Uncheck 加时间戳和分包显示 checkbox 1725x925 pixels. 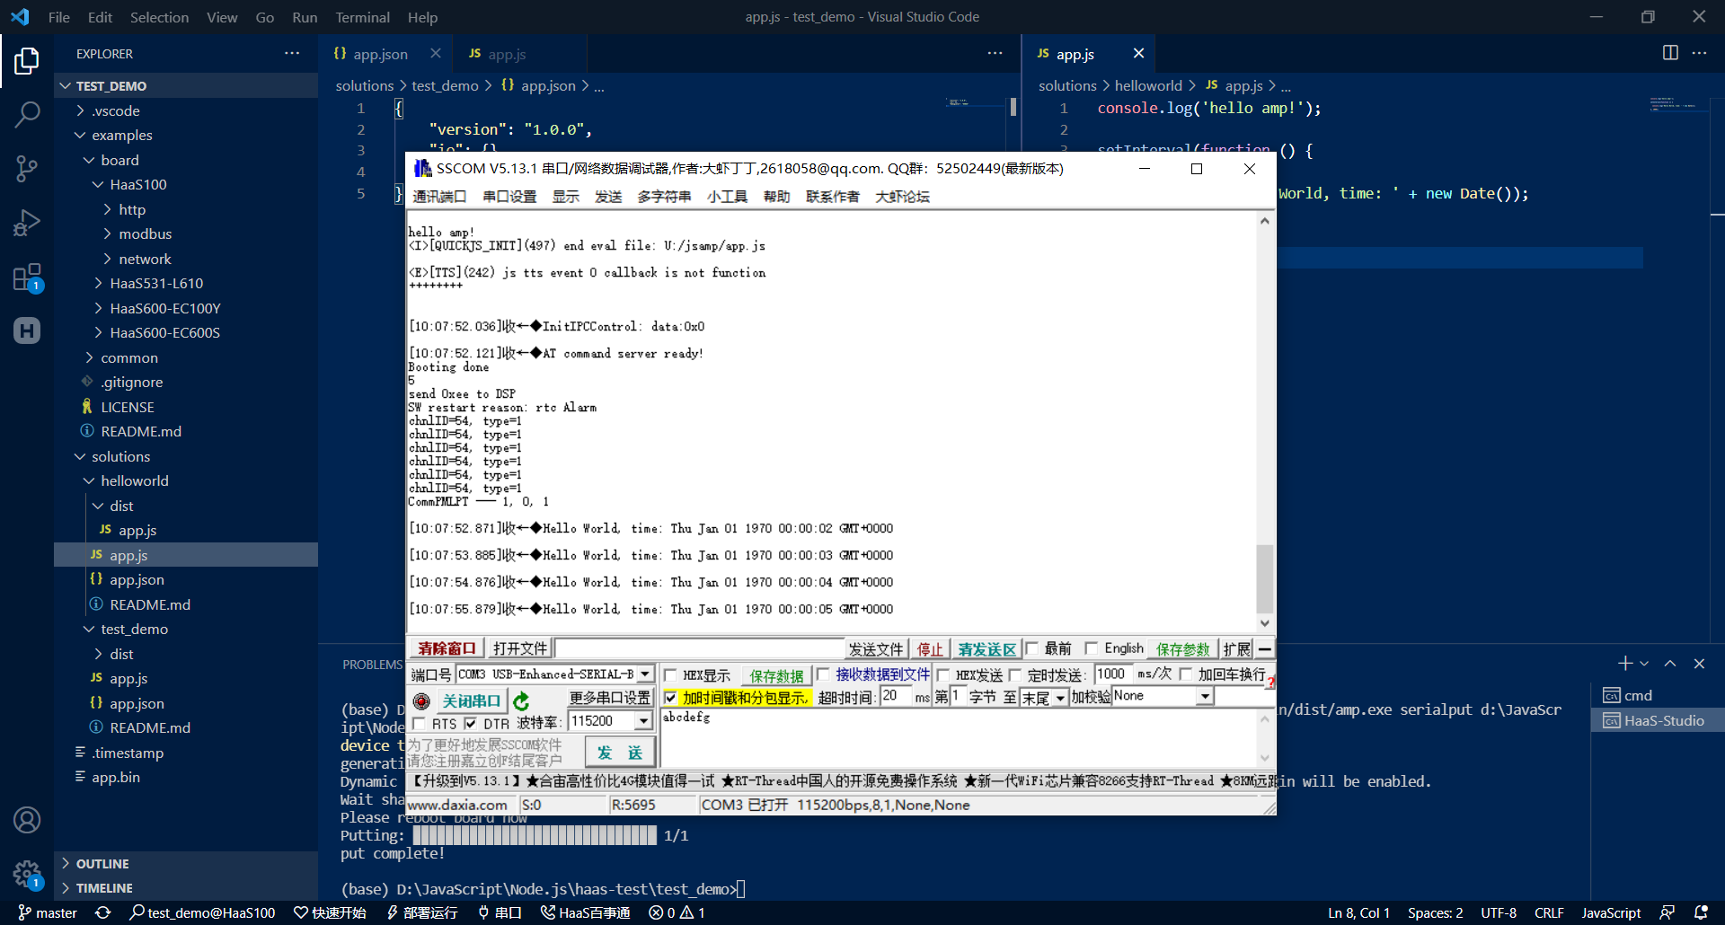[x=670, y=698]
